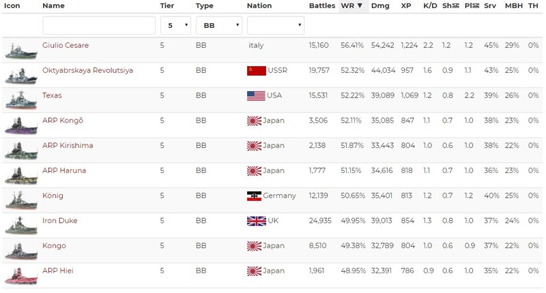Screen dimensions: 546x293
Task: Sort by XP column header
Action: tap(406, 5)
